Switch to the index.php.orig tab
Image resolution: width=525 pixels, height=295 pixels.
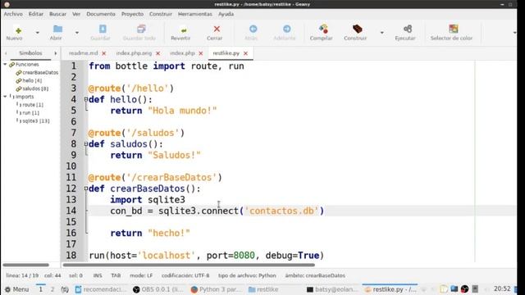coord(134,53)
